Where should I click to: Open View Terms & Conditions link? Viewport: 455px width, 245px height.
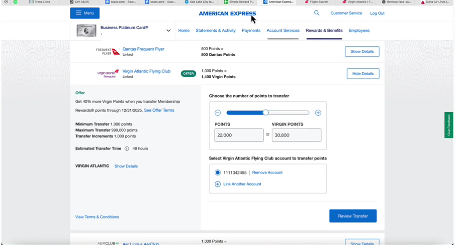pos(97,217)
